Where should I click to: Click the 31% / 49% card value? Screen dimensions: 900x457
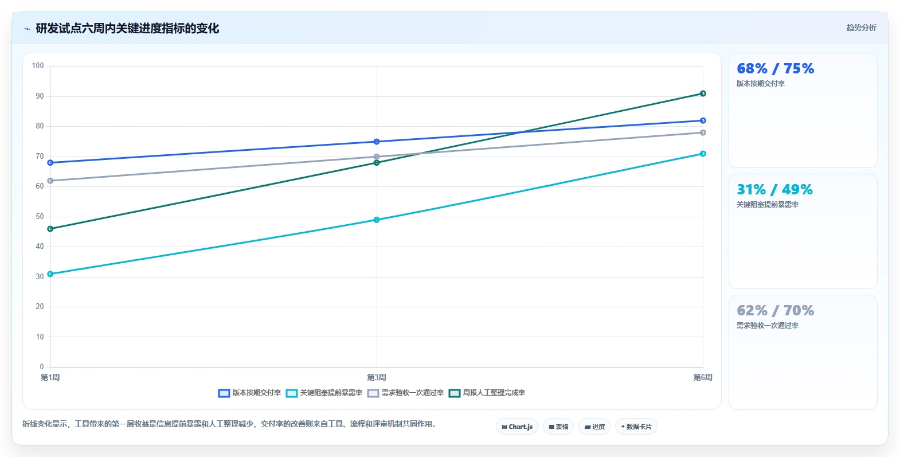point(775,190)
